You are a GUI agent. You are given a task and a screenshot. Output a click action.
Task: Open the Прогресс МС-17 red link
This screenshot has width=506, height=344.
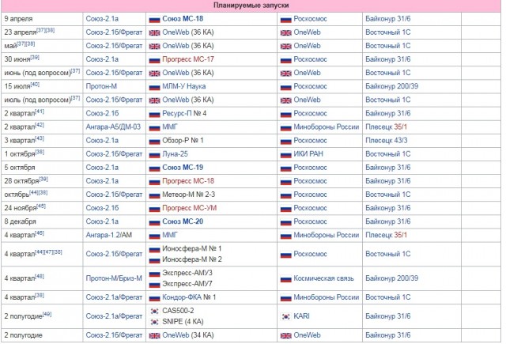coord(188,59)
